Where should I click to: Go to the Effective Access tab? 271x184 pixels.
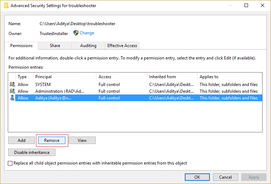(x=122, y=46)
